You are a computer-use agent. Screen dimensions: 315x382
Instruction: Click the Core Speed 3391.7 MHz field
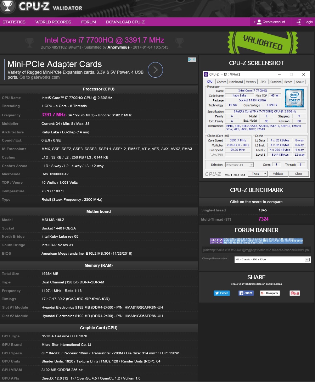tap(238, 140)
